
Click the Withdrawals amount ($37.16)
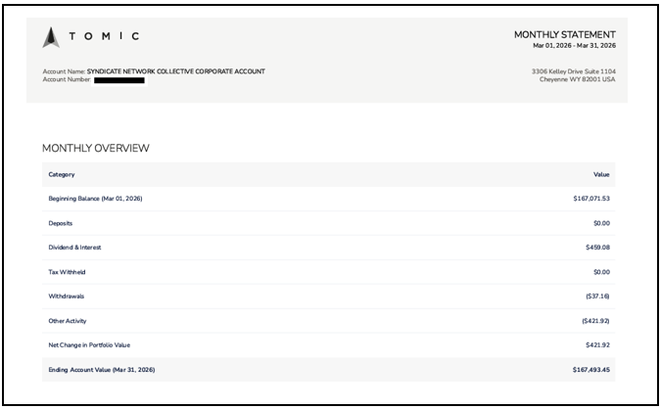(x=595, y=296)
